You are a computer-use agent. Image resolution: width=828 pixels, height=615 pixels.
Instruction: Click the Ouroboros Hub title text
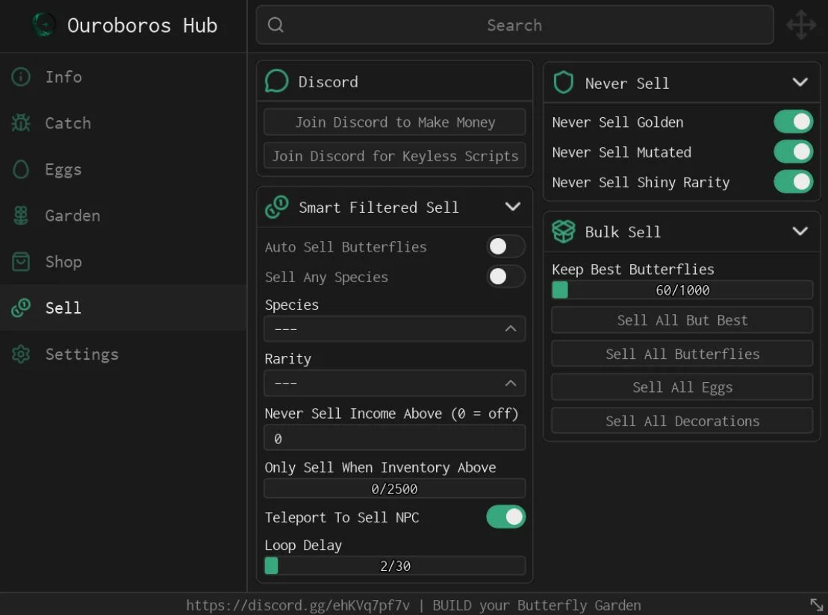point(142,25)
